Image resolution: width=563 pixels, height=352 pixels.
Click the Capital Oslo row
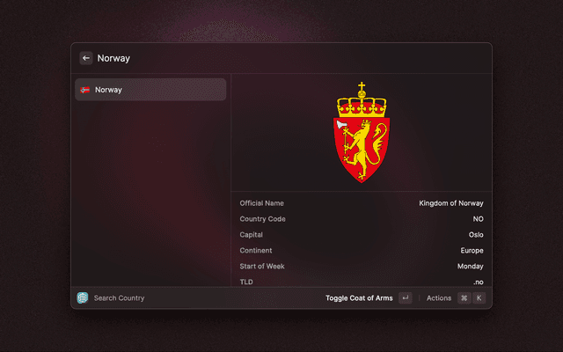click(x=362, y=235)
